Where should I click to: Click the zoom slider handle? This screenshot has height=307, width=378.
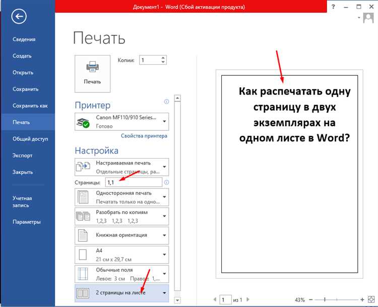(x=325, y=300)
